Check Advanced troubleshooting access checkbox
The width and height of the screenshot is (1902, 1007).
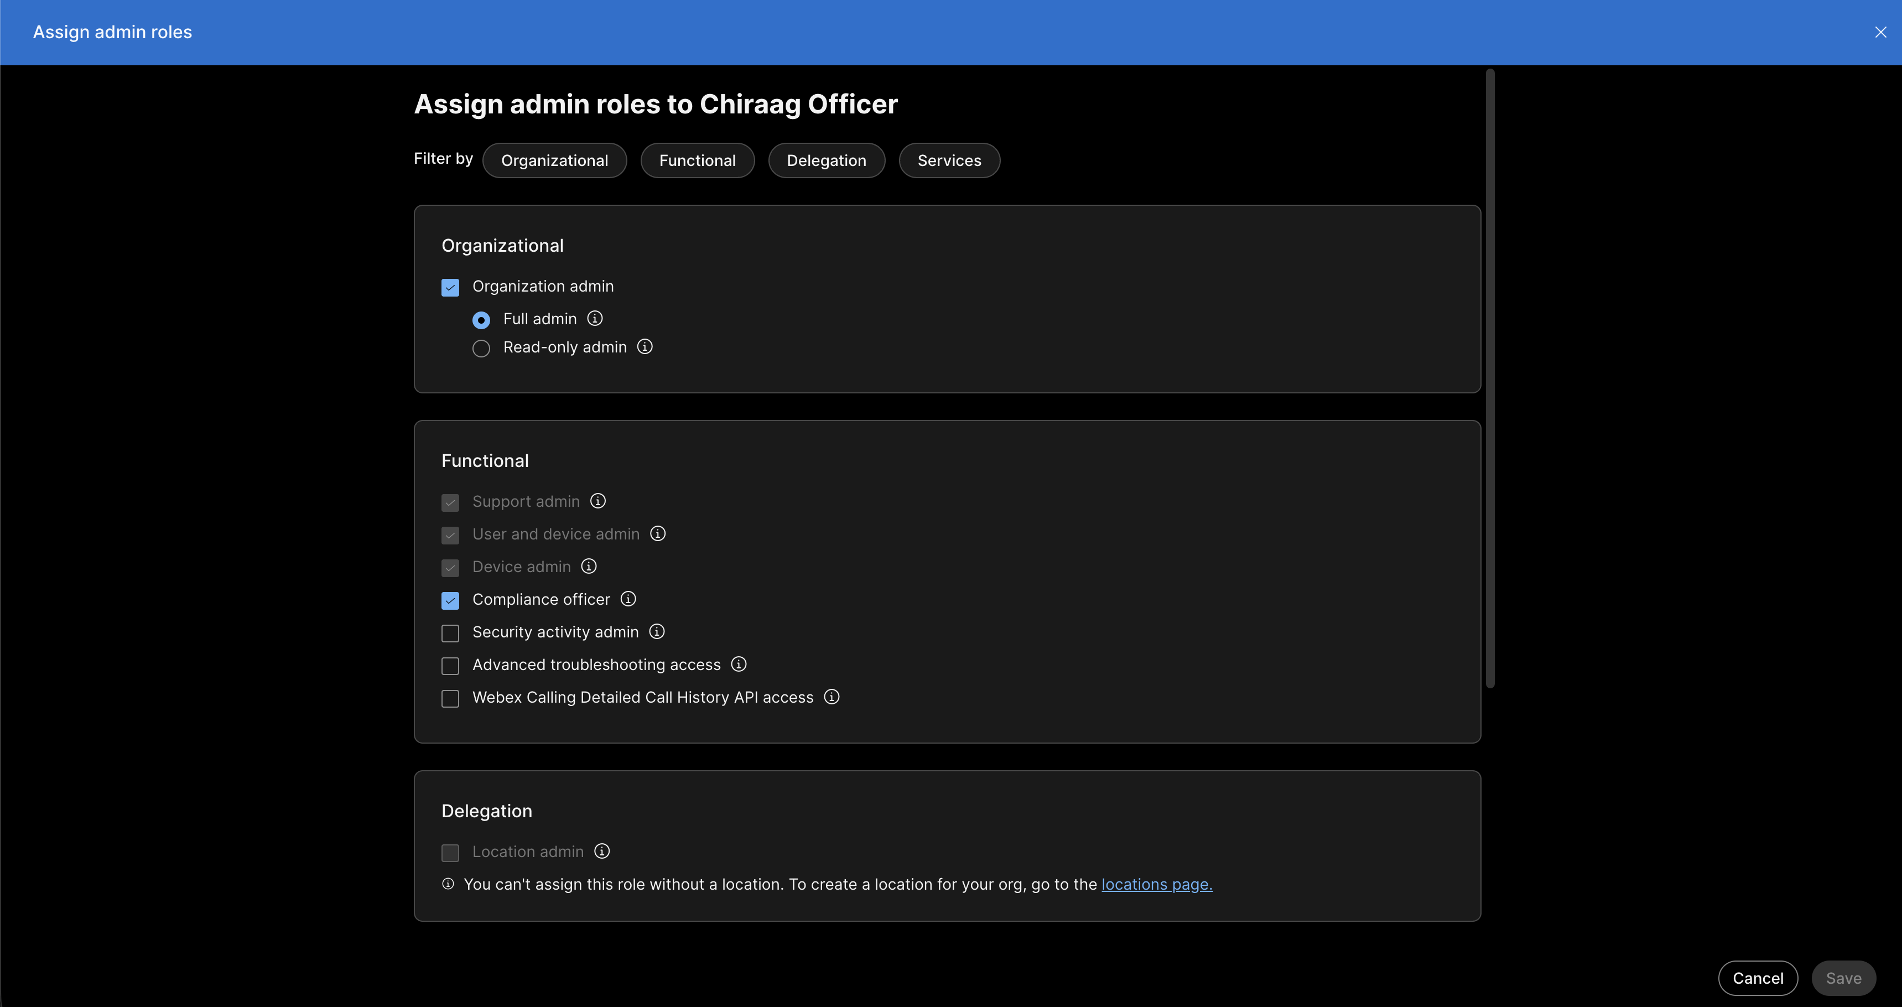coord(450,666)
